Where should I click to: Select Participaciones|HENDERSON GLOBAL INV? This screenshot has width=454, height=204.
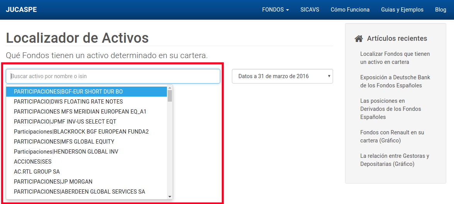tap(87, 152)
